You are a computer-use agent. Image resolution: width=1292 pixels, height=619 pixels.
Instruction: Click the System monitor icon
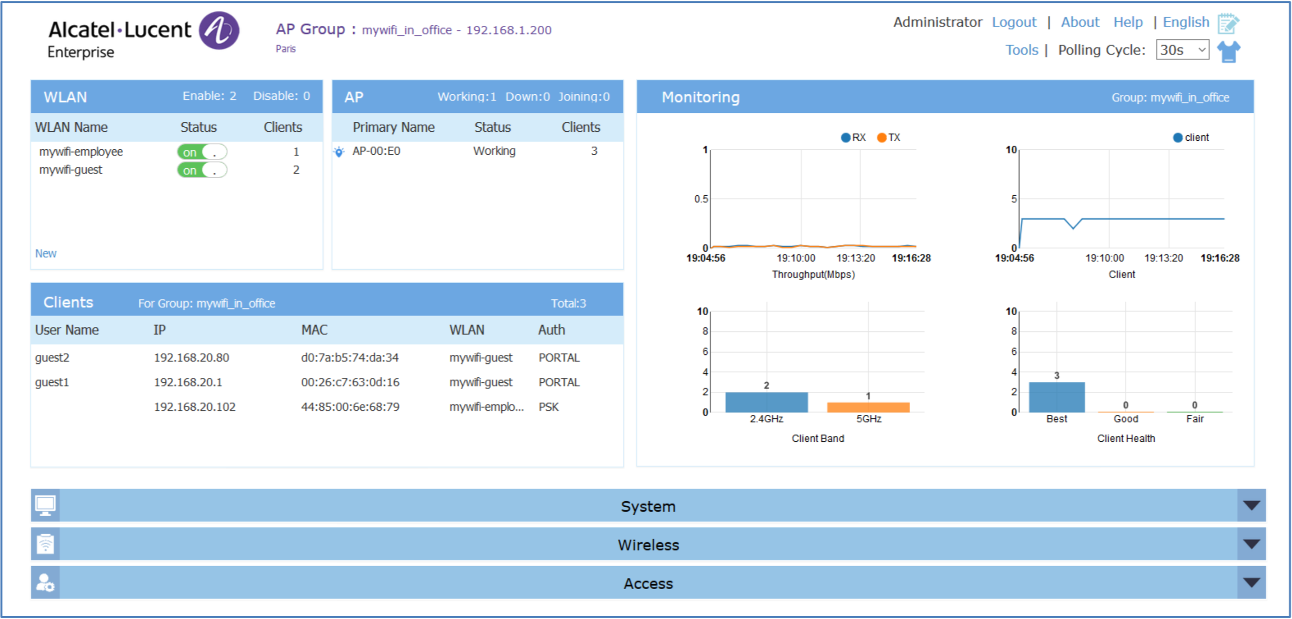(x=45, y=506)
